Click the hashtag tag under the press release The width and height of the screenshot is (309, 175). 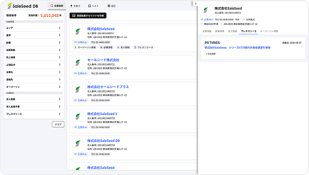211,54
